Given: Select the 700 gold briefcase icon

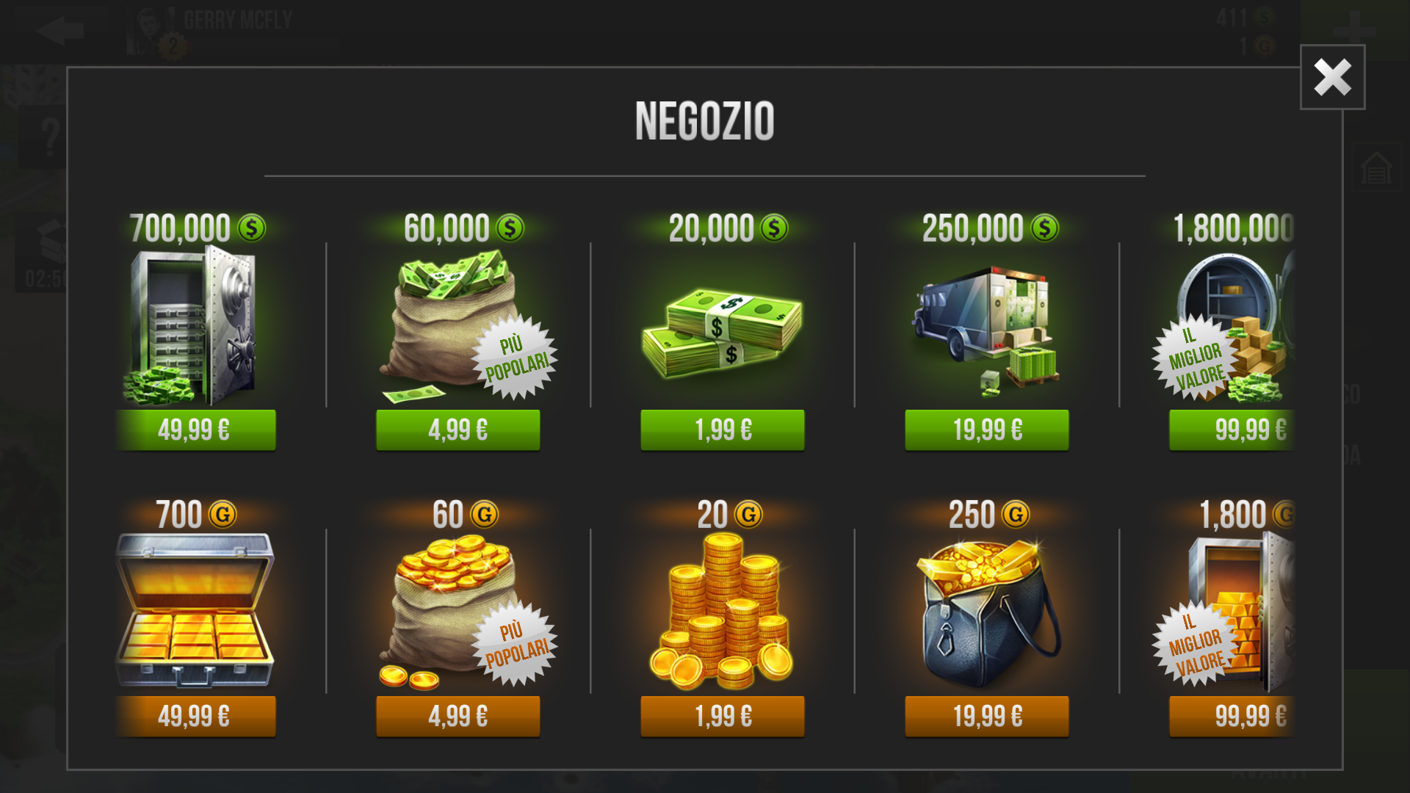Looking at the screenshot, I should point(195,611).
